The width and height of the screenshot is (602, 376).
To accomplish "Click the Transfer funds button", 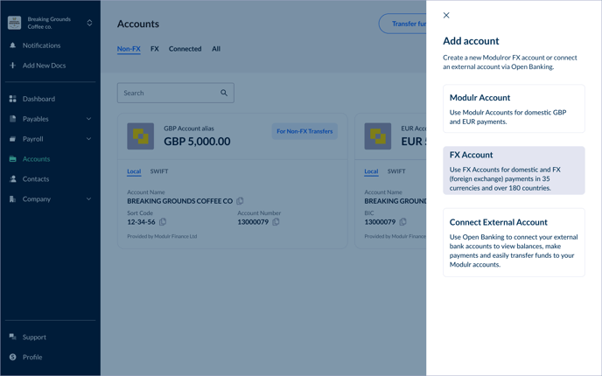I will point(402,24).
